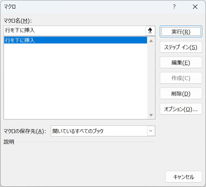Click the scroll down arrow in macro list

[151, 115]
